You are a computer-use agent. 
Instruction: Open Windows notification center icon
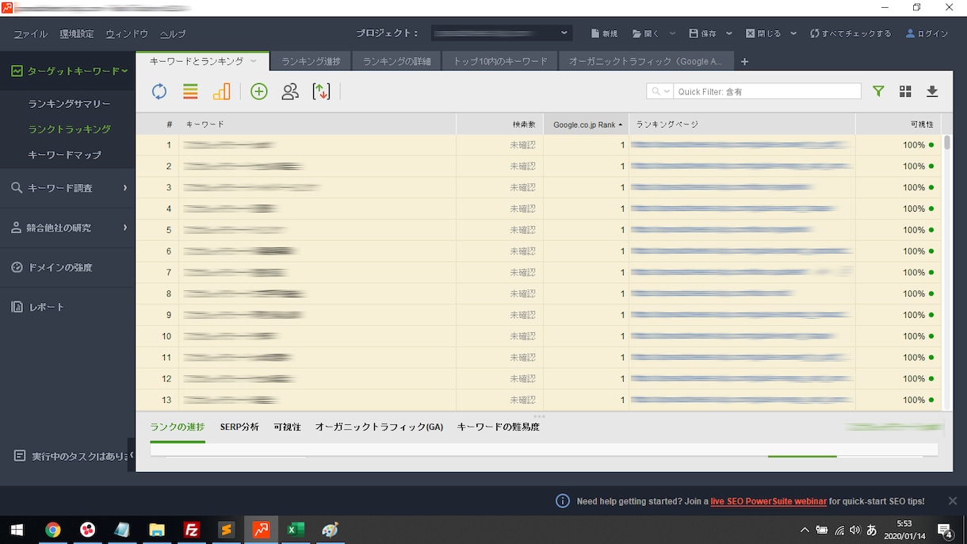(x=945, y=530)
